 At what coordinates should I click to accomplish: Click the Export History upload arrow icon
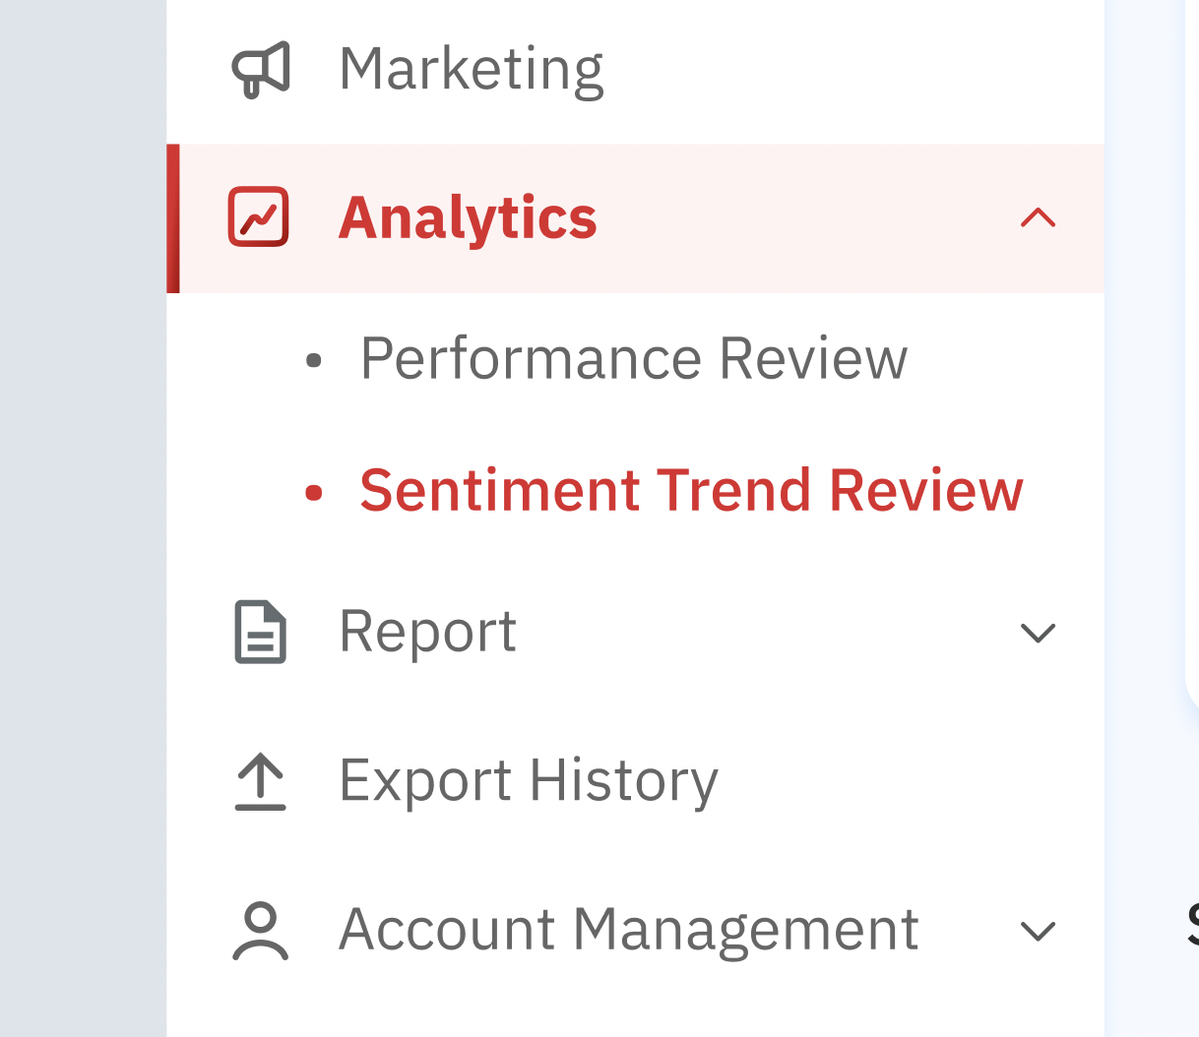(260, 781)
